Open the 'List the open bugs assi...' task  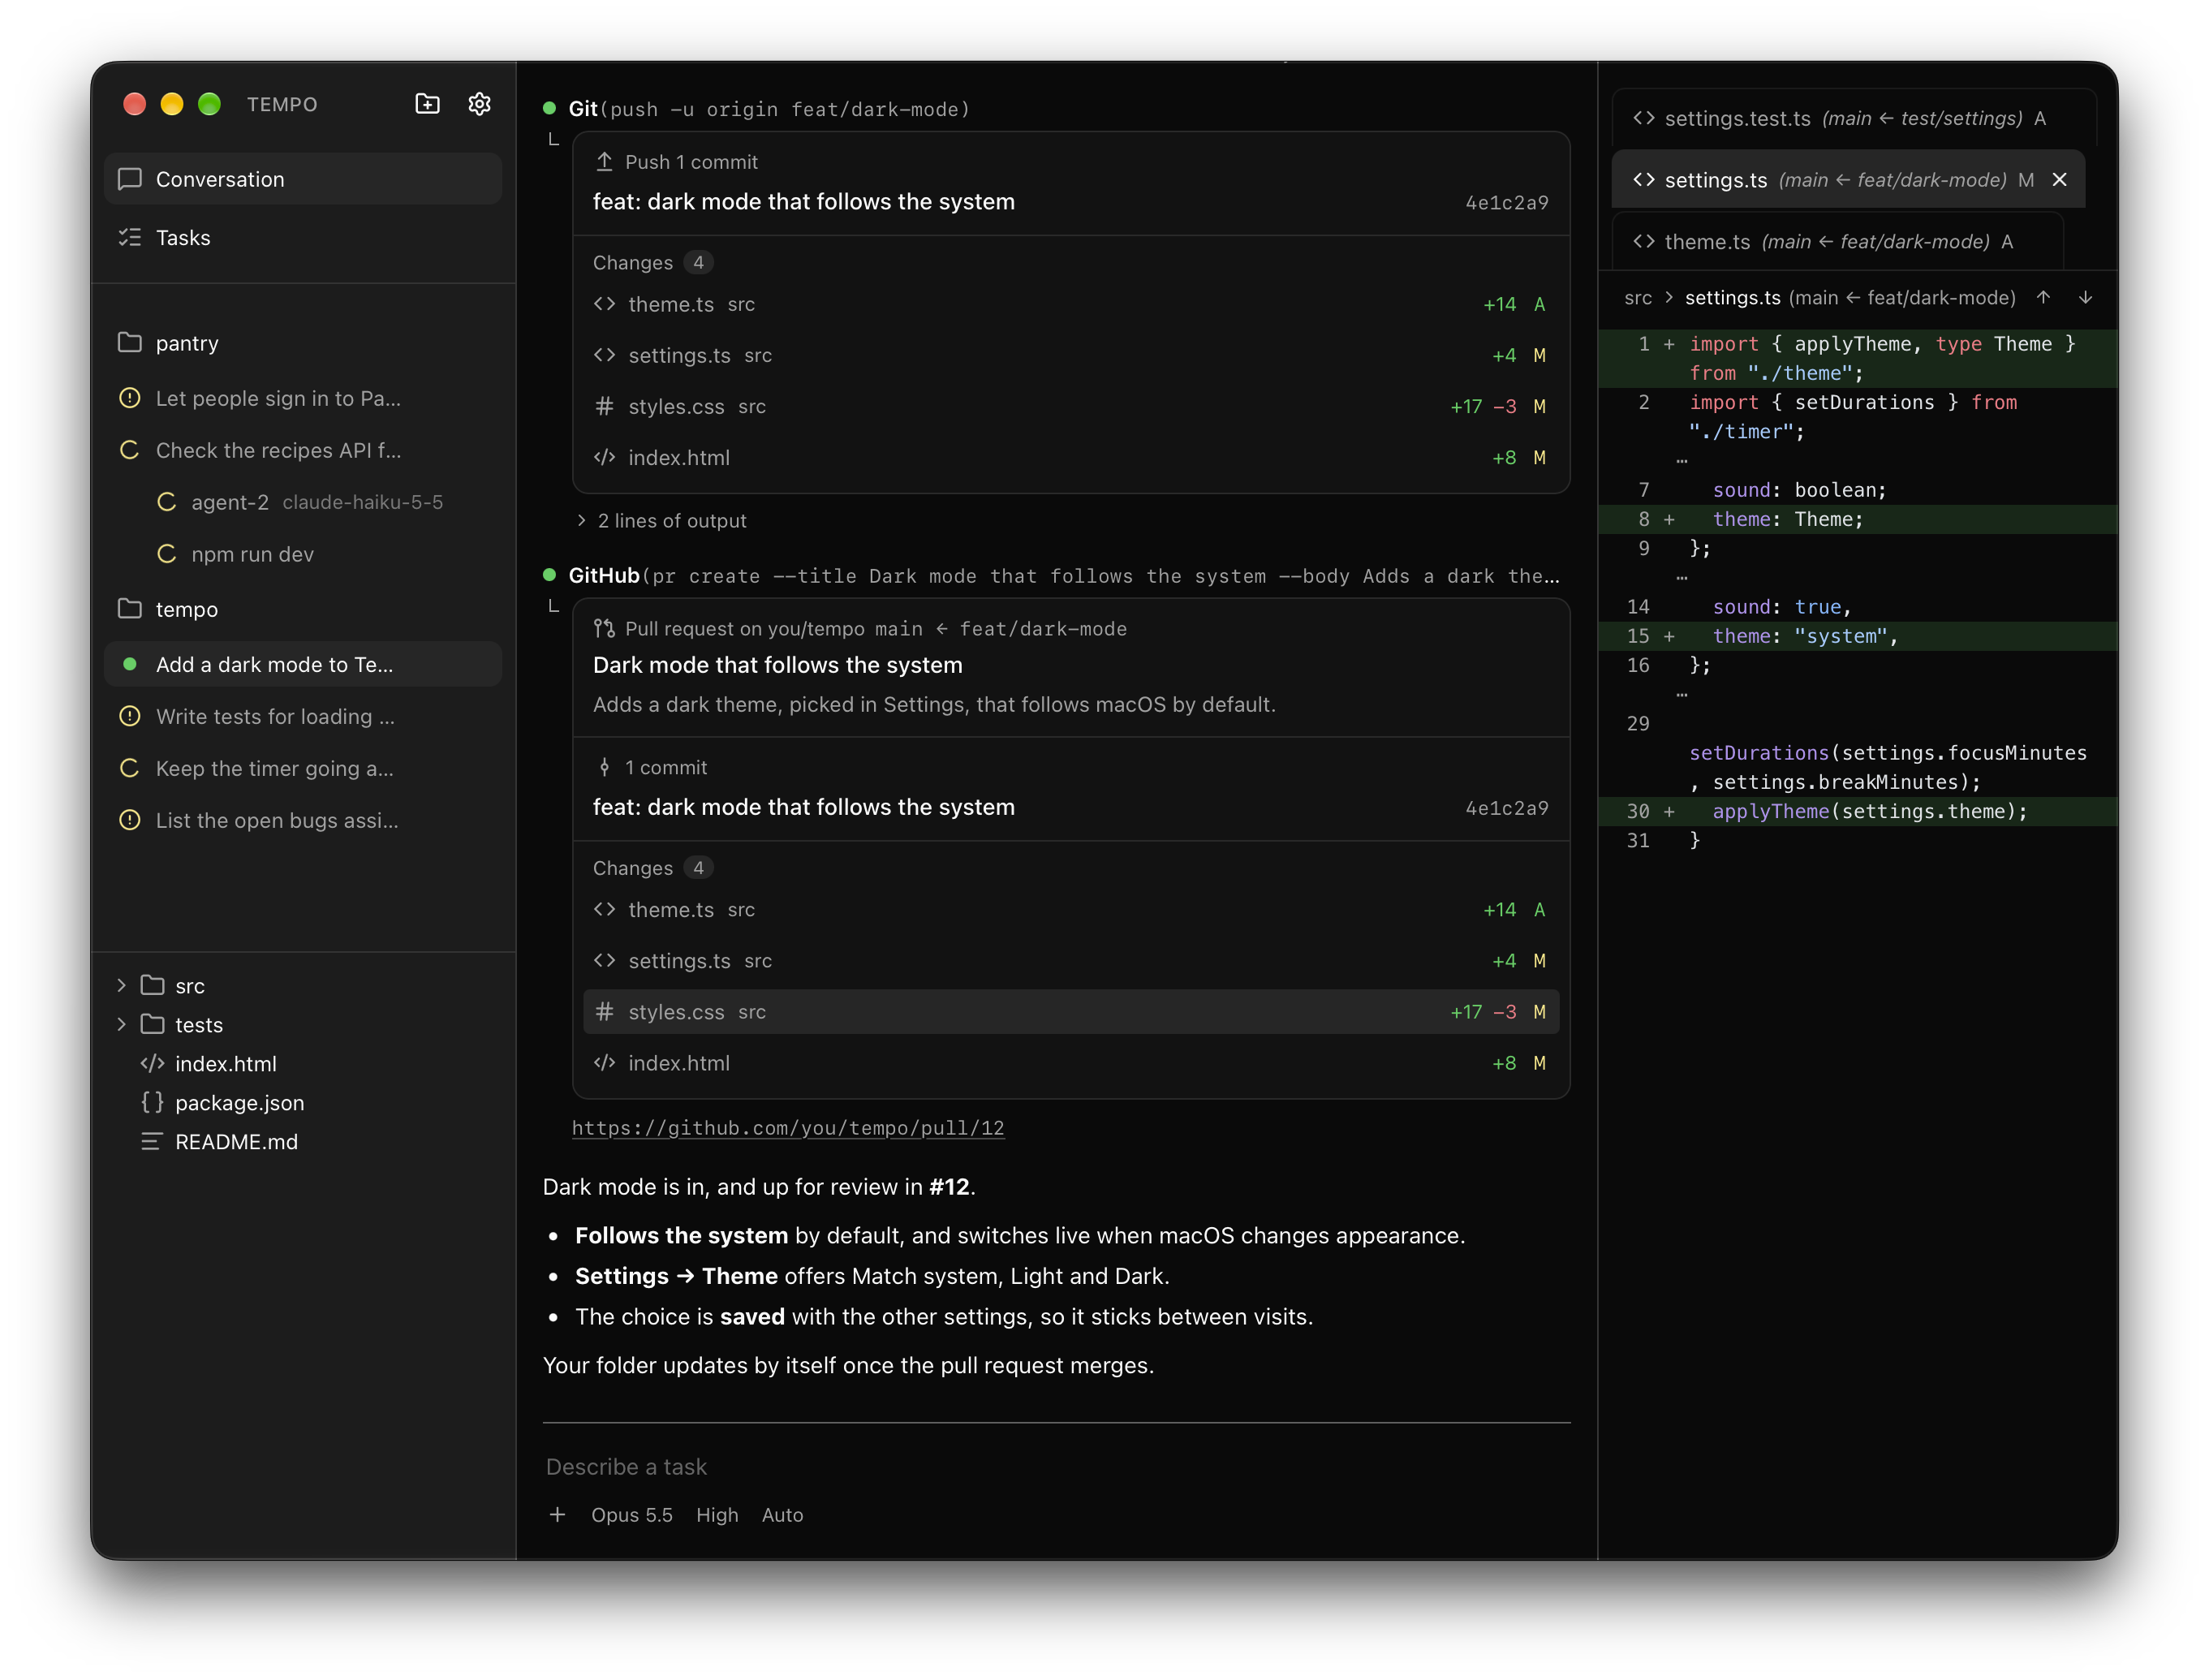click(x=303, y=820)
